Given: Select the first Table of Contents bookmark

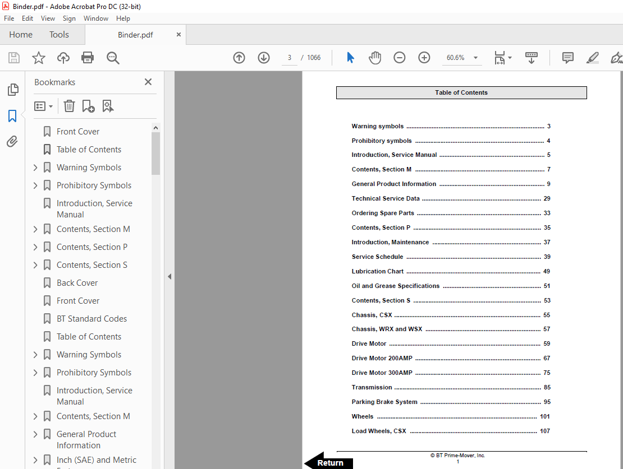Looking at the screenshot, I should pos(89,150).
